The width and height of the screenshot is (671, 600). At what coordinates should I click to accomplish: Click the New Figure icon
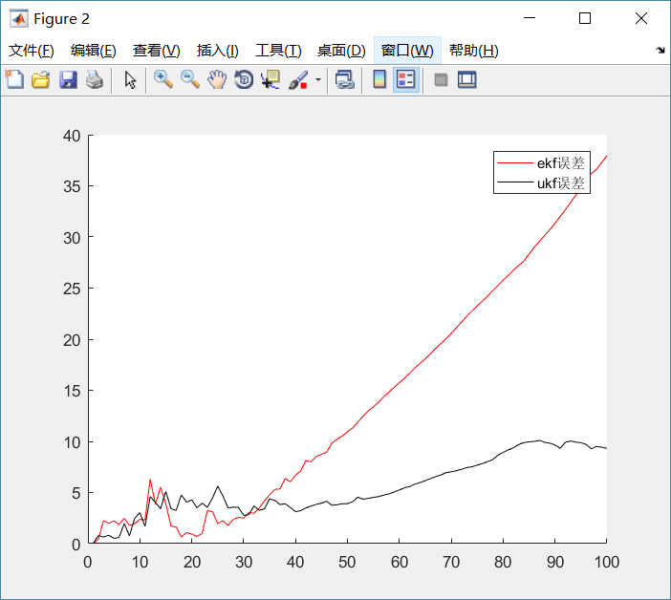tap(14, 80)
